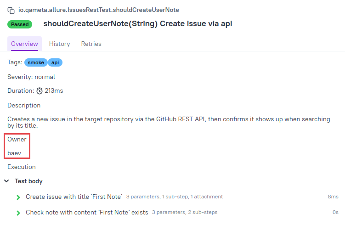Switch to the History tab

tap(59, 44)
